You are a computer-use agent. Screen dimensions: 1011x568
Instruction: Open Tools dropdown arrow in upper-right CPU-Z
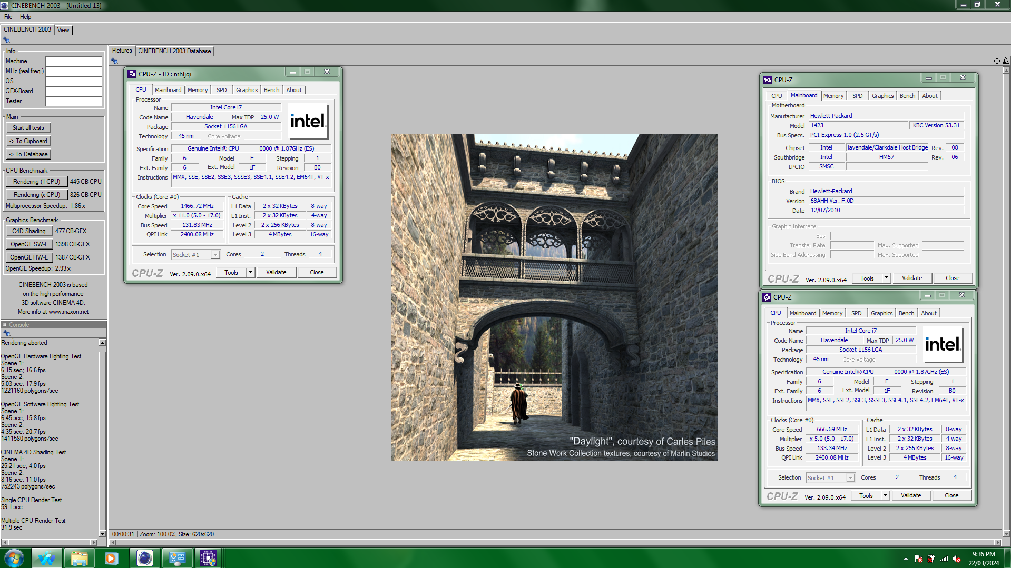coord(886,278)
